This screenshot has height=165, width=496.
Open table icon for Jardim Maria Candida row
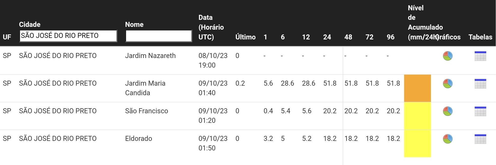(480, 84)
